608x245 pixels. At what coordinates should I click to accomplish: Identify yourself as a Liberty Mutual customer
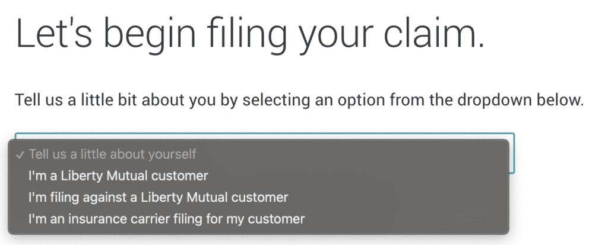click(x=118, y=176)
